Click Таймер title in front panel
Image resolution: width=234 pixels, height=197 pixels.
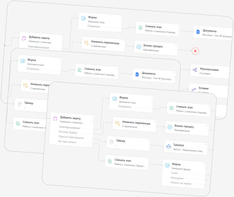coord(121,141)
